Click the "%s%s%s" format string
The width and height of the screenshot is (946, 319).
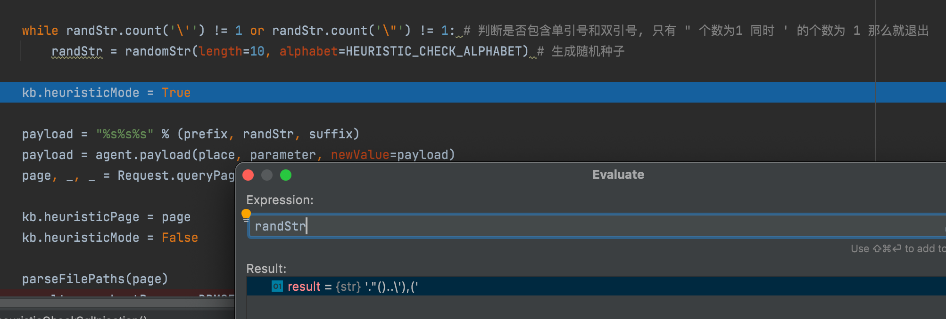pos(124,134)
